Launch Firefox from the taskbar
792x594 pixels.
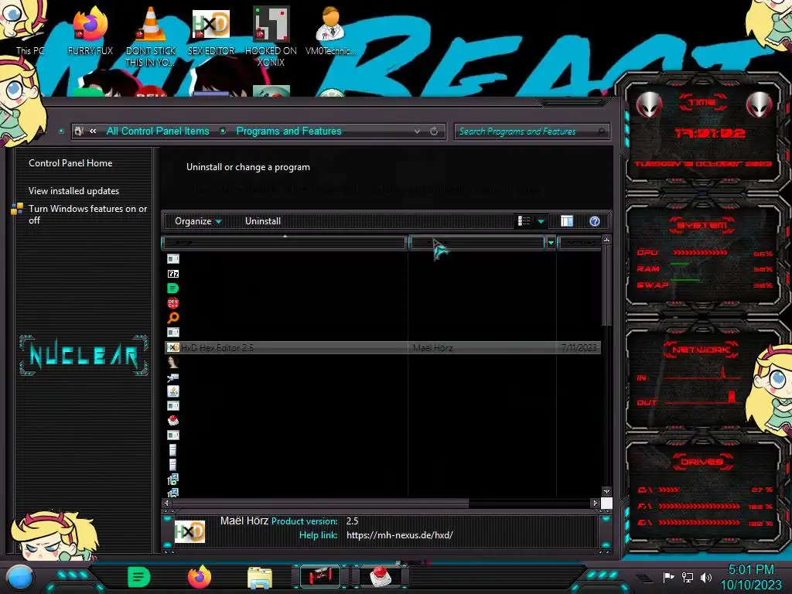coord(199,577)
